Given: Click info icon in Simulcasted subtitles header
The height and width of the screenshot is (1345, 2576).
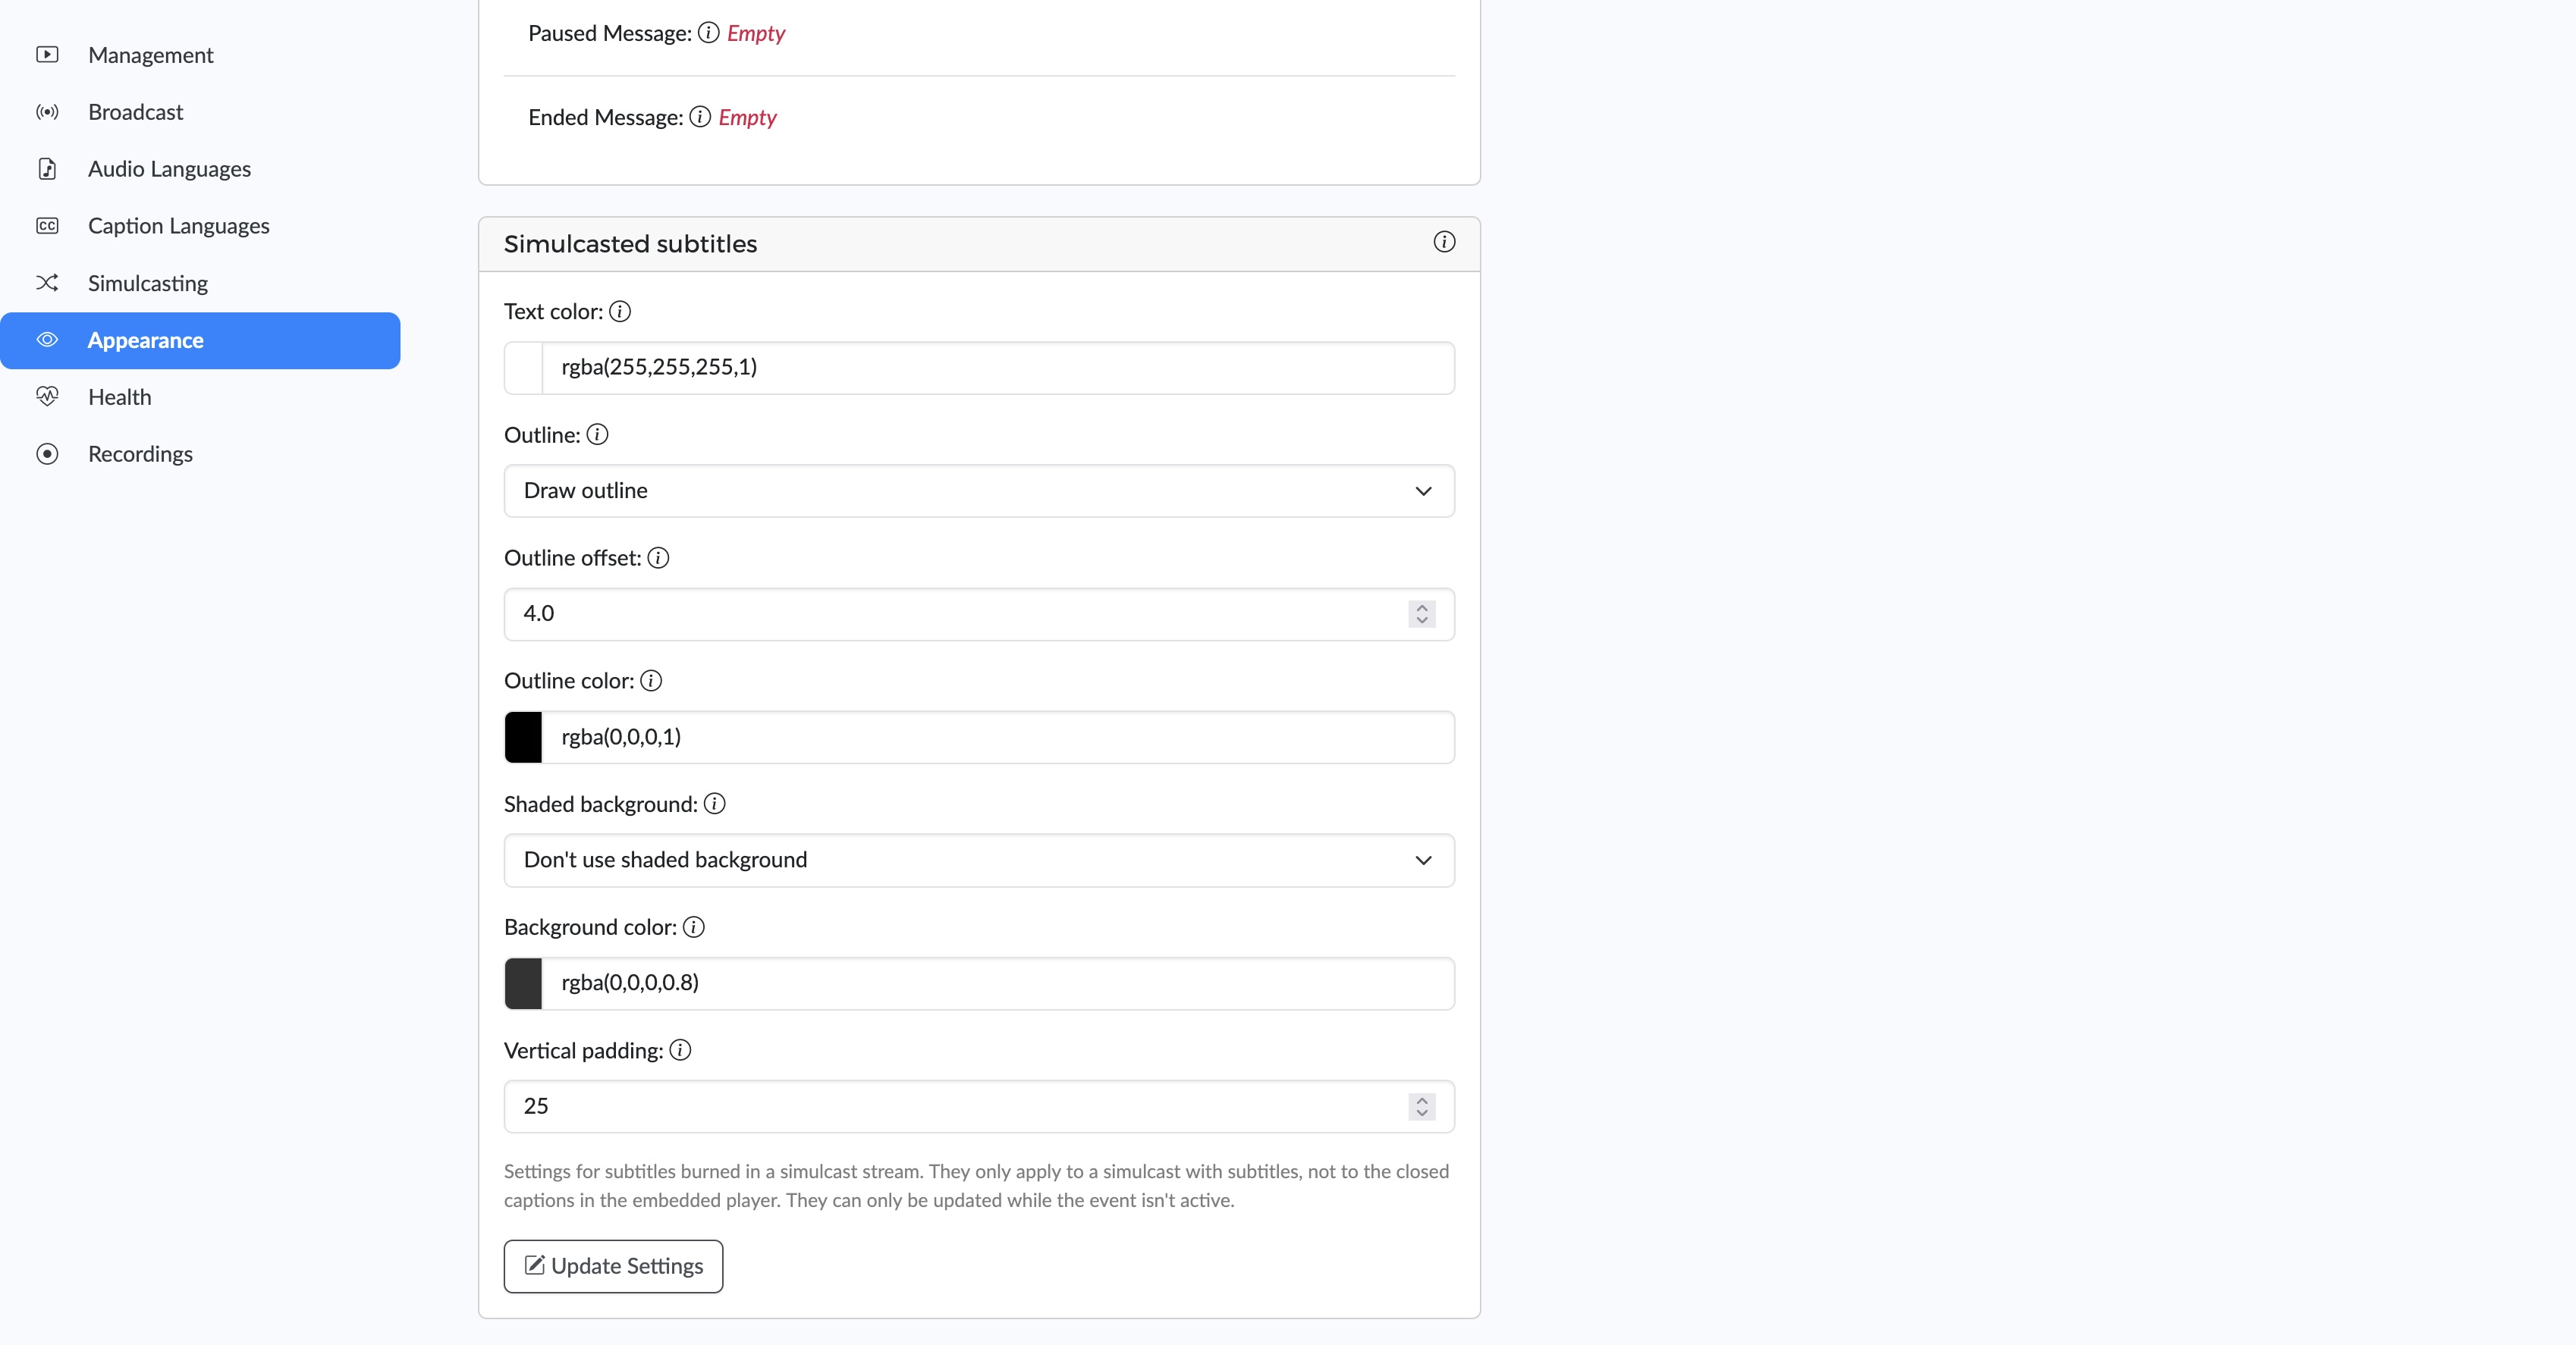Looking at the screenshot, I should (x=1444, y=242).
